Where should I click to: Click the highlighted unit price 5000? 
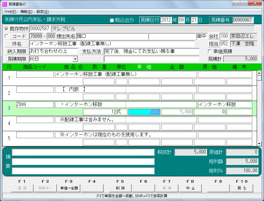click(144, 112)
